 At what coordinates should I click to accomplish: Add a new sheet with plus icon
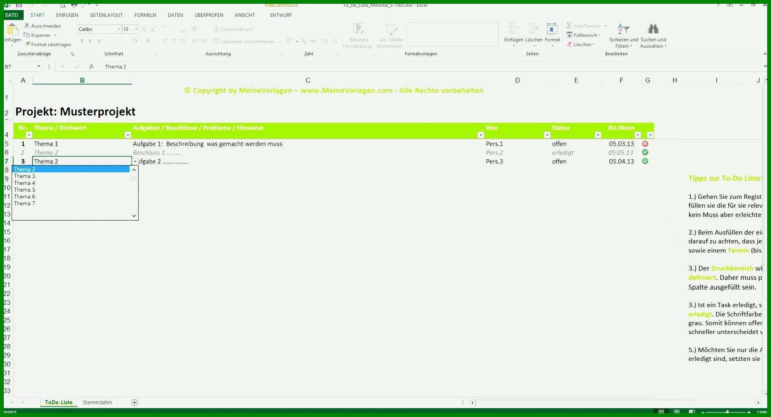[134, 403]
